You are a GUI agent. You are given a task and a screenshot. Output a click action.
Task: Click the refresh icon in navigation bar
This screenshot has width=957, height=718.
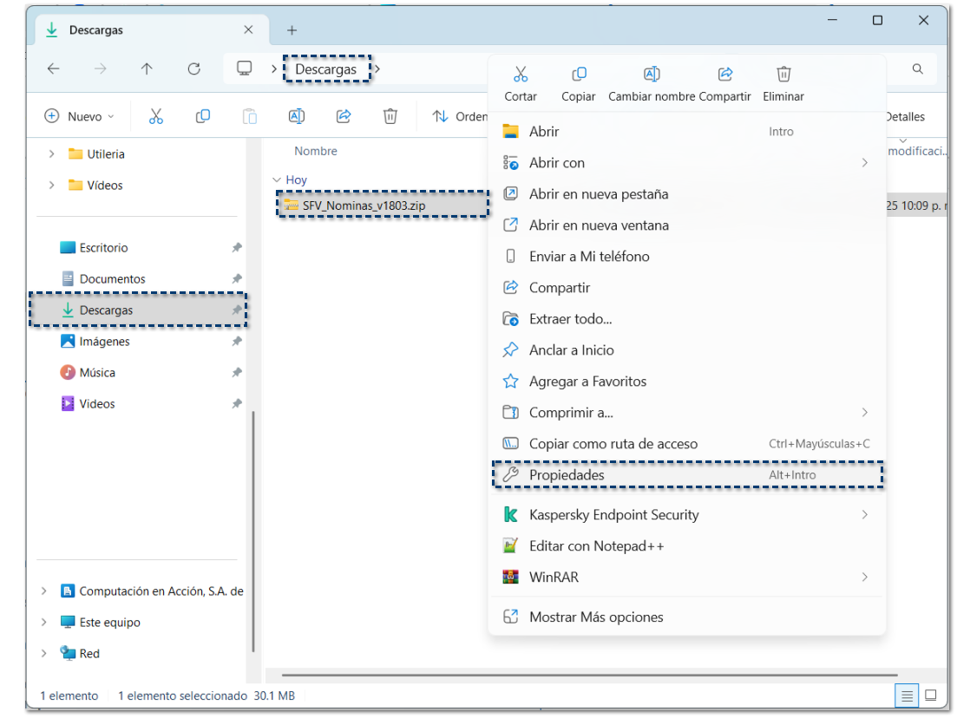[194, 69]
